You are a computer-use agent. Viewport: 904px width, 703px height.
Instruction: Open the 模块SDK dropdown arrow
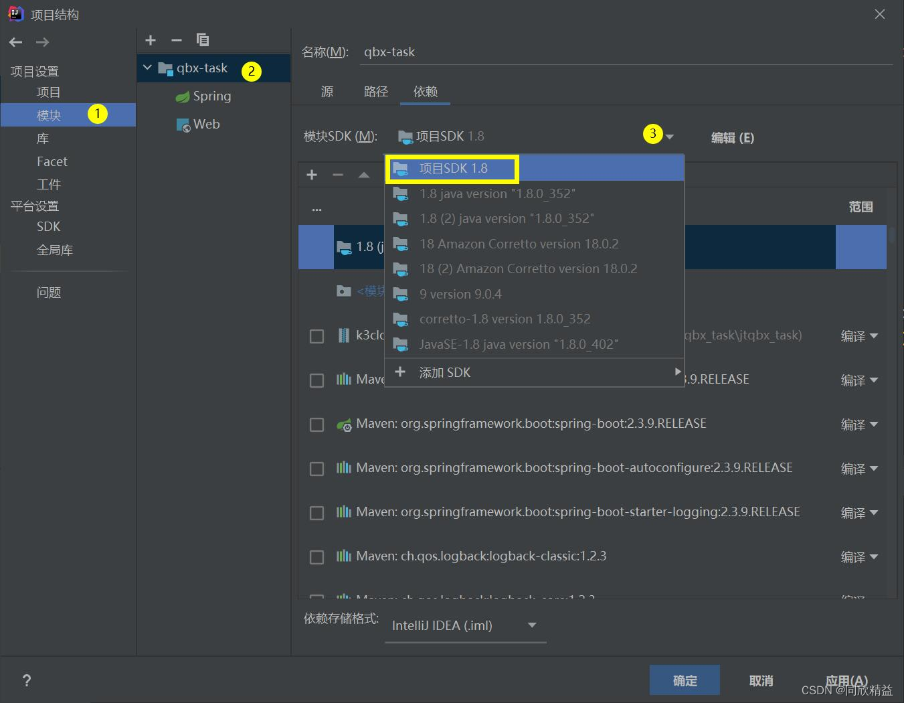(669, 137)
